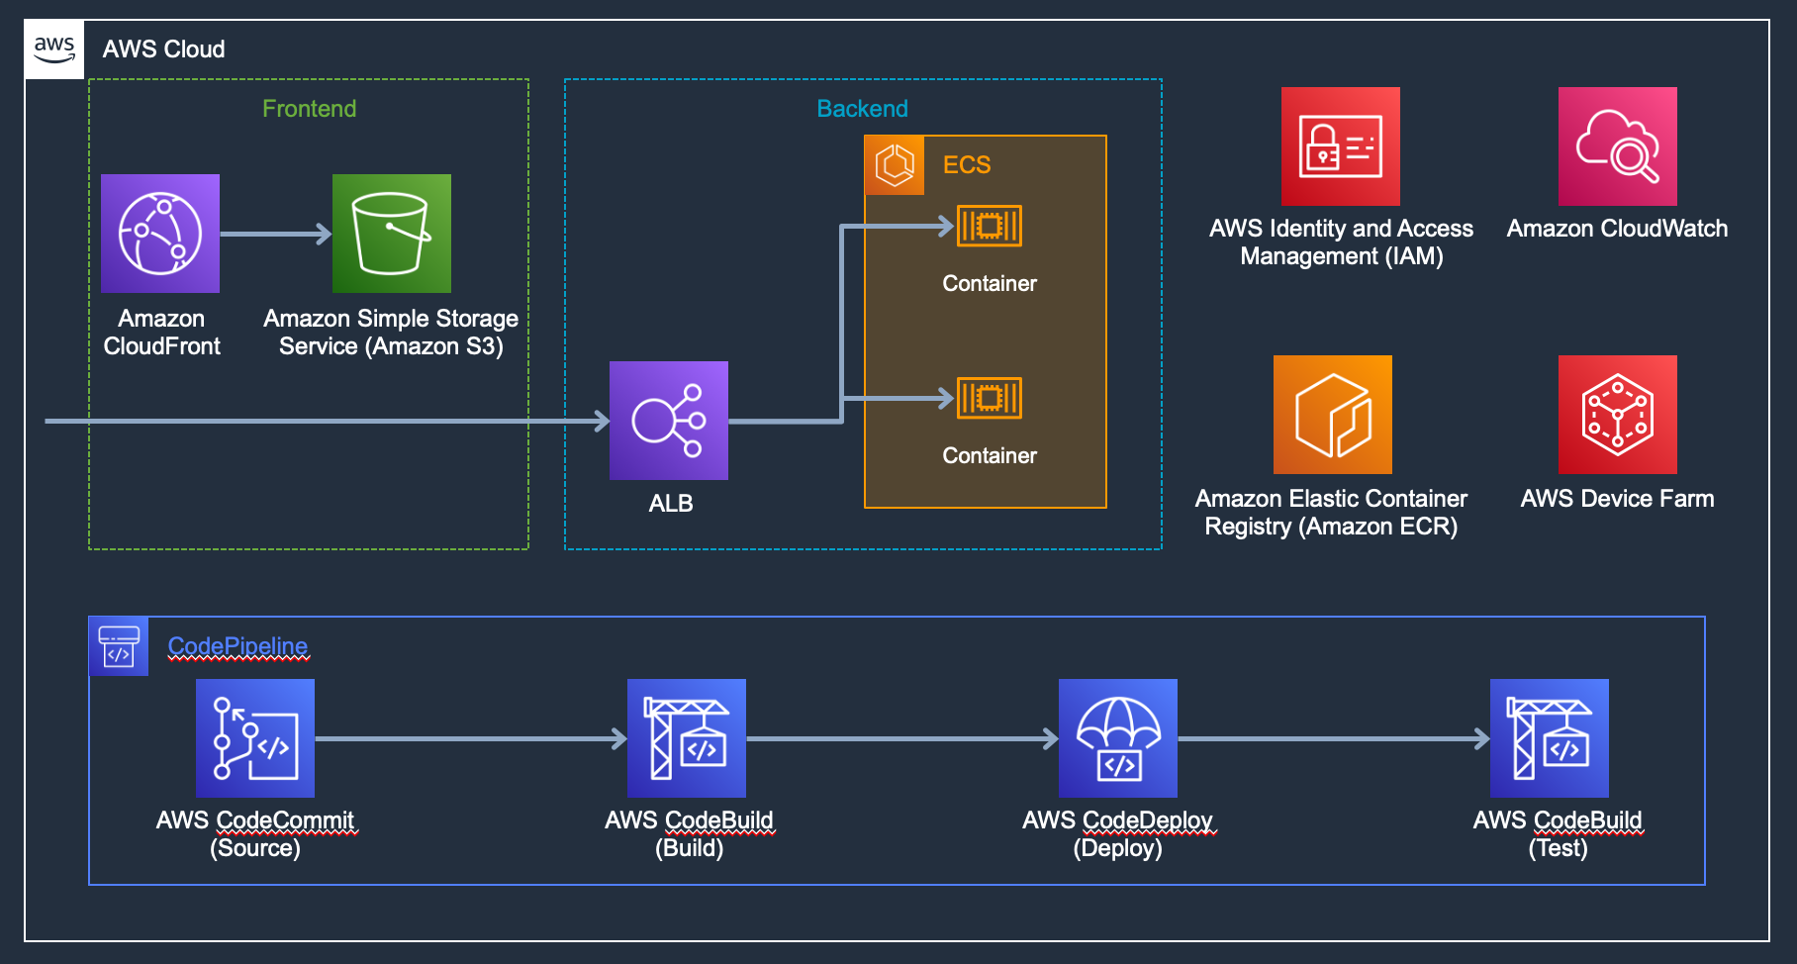Click the upper Container label
This screenshot has width=1797, height=964.
[990, 284]
